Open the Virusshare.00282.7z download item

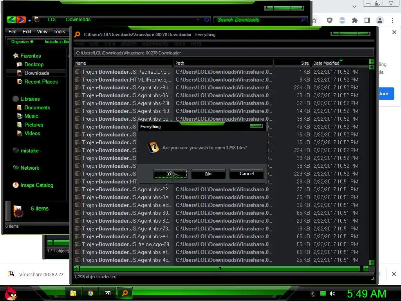pos(36,274)
